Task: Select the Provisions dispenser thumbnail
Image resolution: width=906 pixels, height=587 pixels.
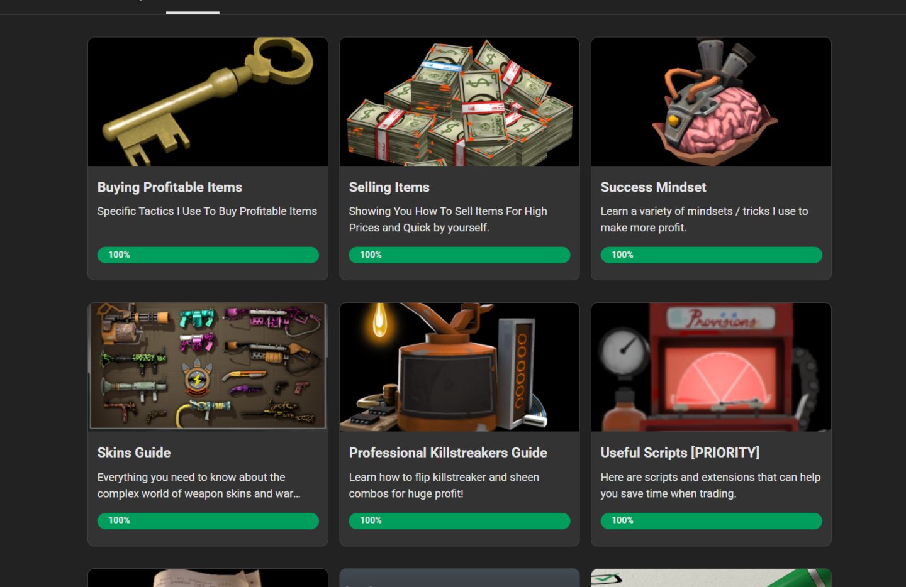Action: (711, 367)
